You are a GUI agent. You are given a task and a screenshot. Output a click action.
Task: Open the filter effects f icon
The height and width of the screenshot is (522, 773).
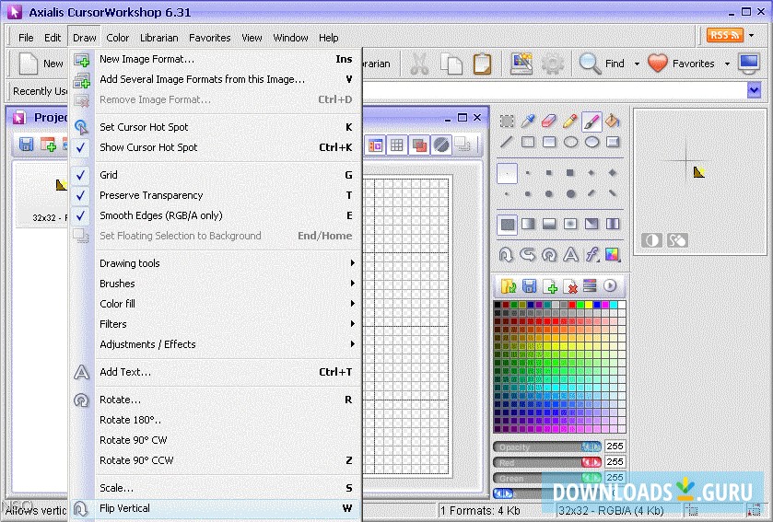point(591,254)
